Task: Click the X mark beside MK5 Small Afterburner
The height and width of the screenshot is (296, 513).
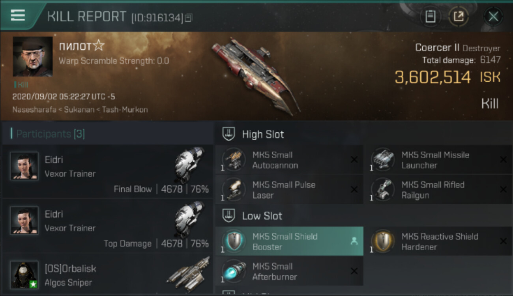Action: click(x=354, y=271)
